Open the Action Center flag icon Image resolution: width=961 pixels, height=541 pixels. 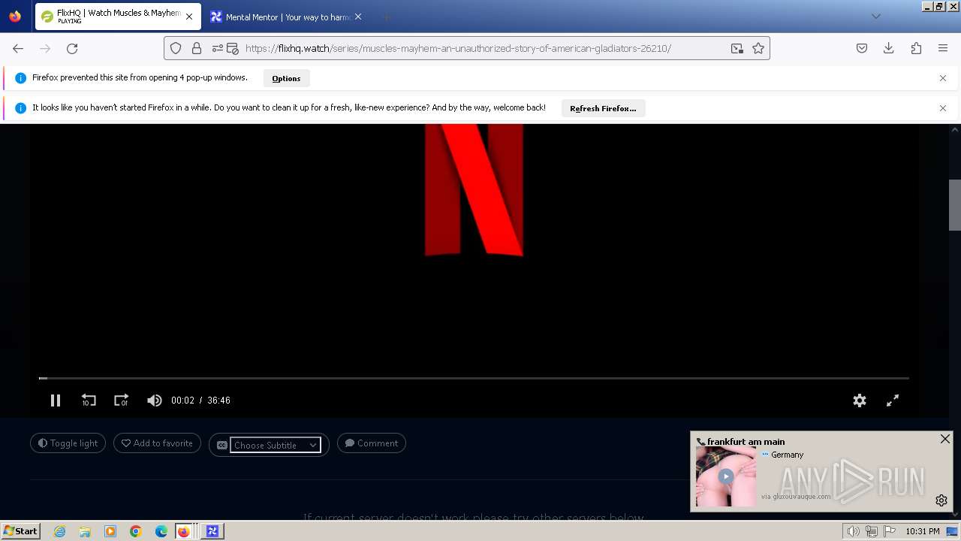pos(890,531)
